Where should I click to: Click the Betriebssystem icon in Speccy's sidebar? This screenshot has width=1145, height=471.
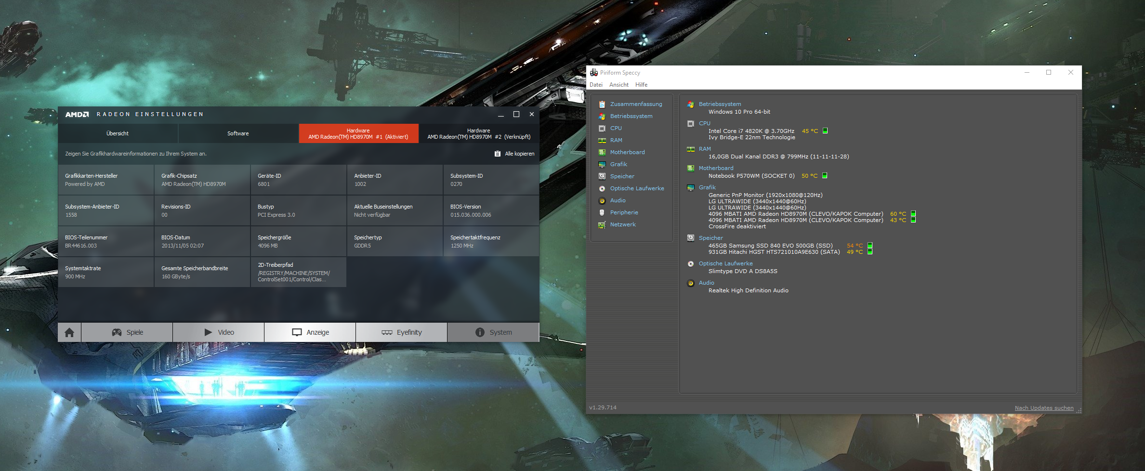(602, 116)
